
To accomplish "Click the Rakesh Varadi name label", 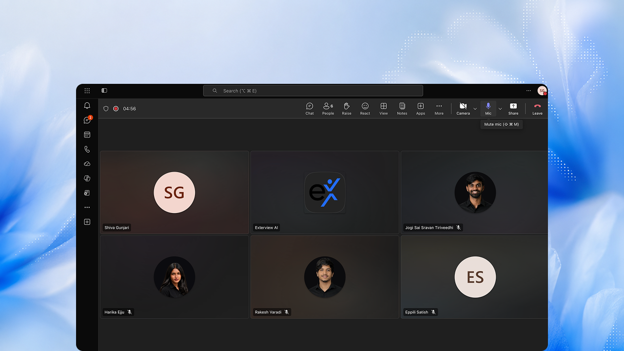I will point(268,312).
